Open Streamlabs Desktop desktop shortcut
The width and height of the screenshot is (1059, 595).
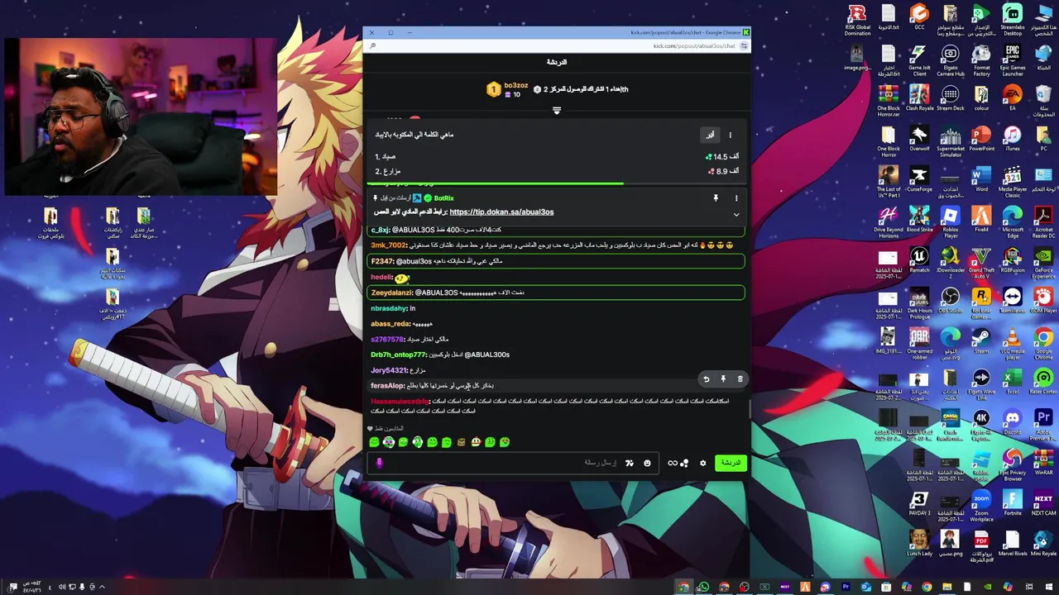click(1012, 20)
